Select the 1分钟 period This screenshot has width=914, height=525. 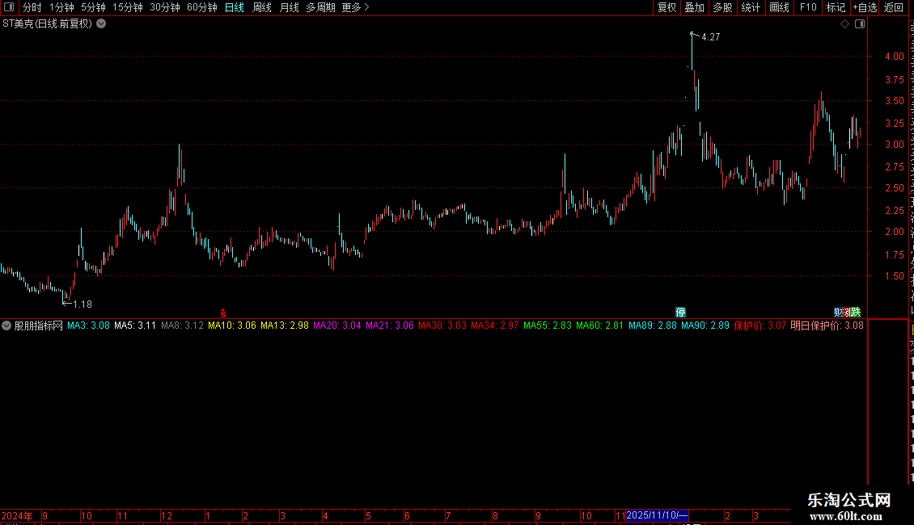(61, 7)
